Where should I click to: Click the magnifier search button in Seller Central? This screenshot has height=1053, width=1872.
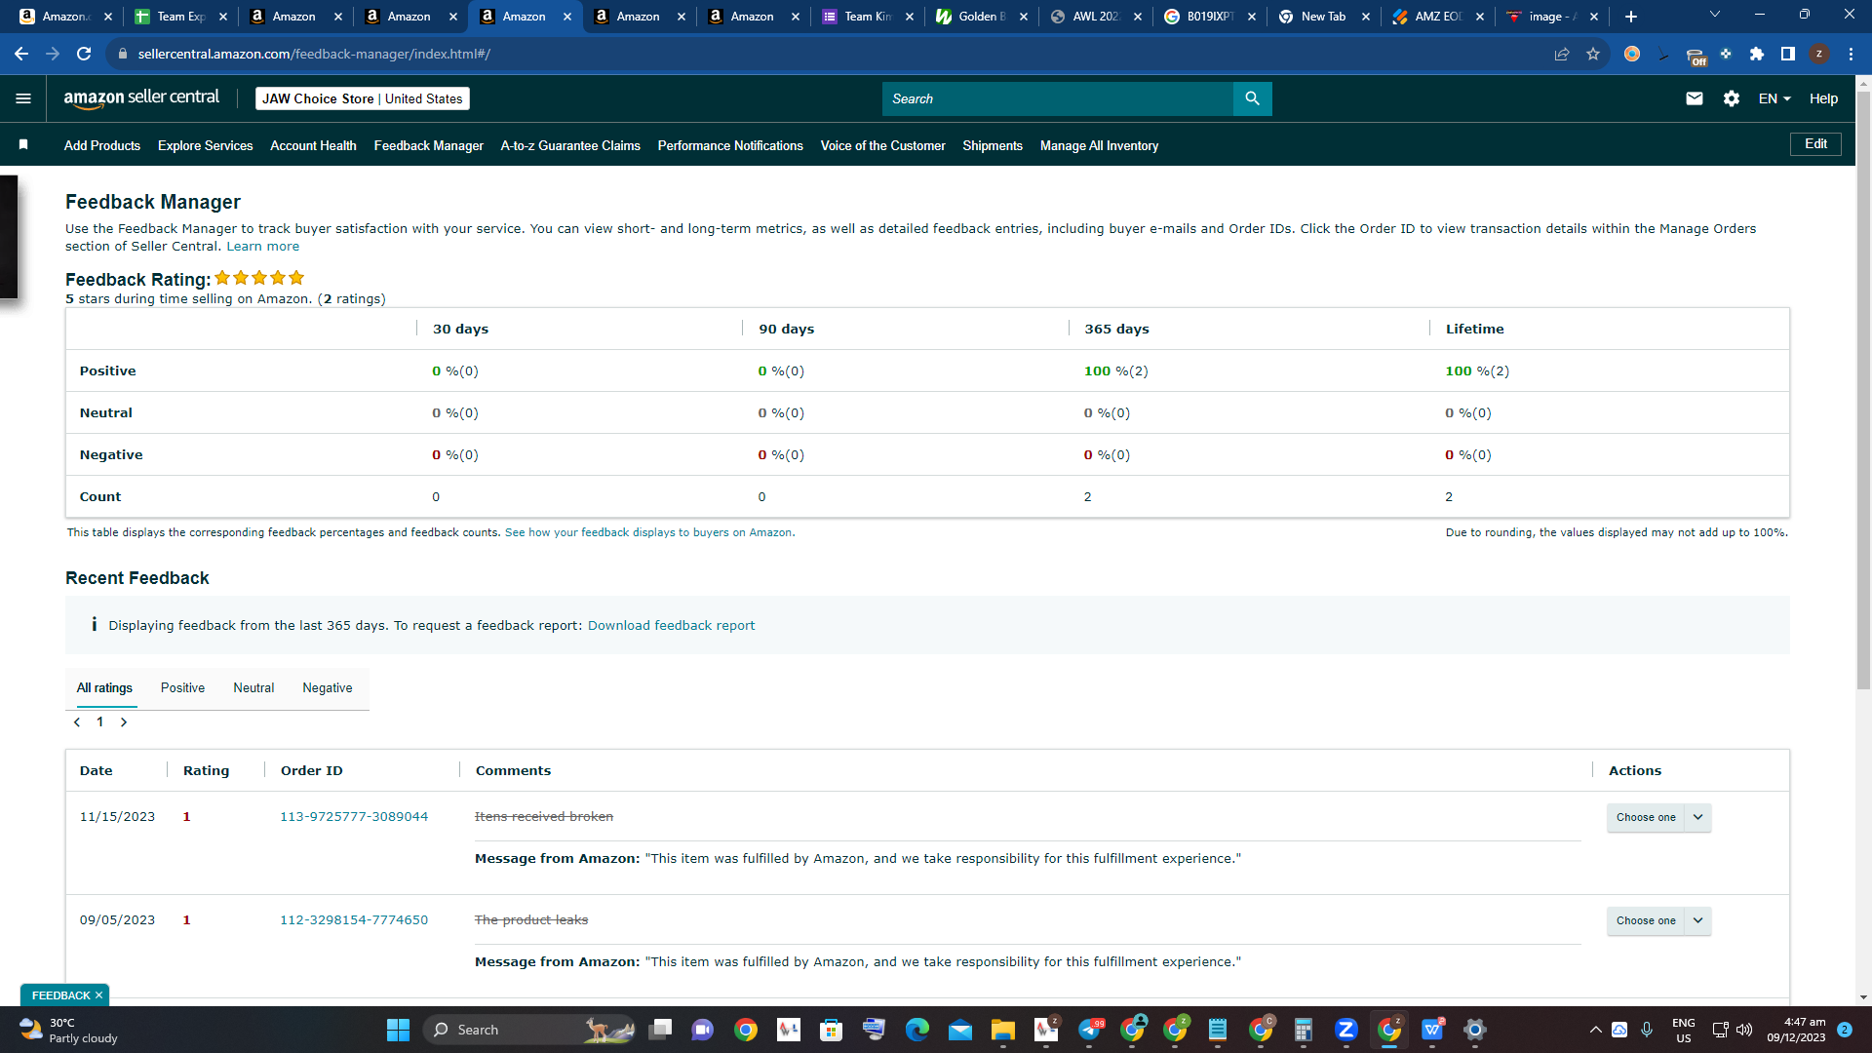1252,98
